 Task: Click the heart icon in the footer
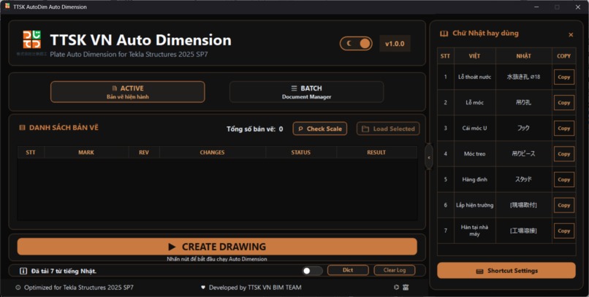pos(203,288)
